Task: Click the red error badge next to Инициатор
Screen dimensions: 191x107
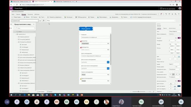Action: (x=81, y=41)
